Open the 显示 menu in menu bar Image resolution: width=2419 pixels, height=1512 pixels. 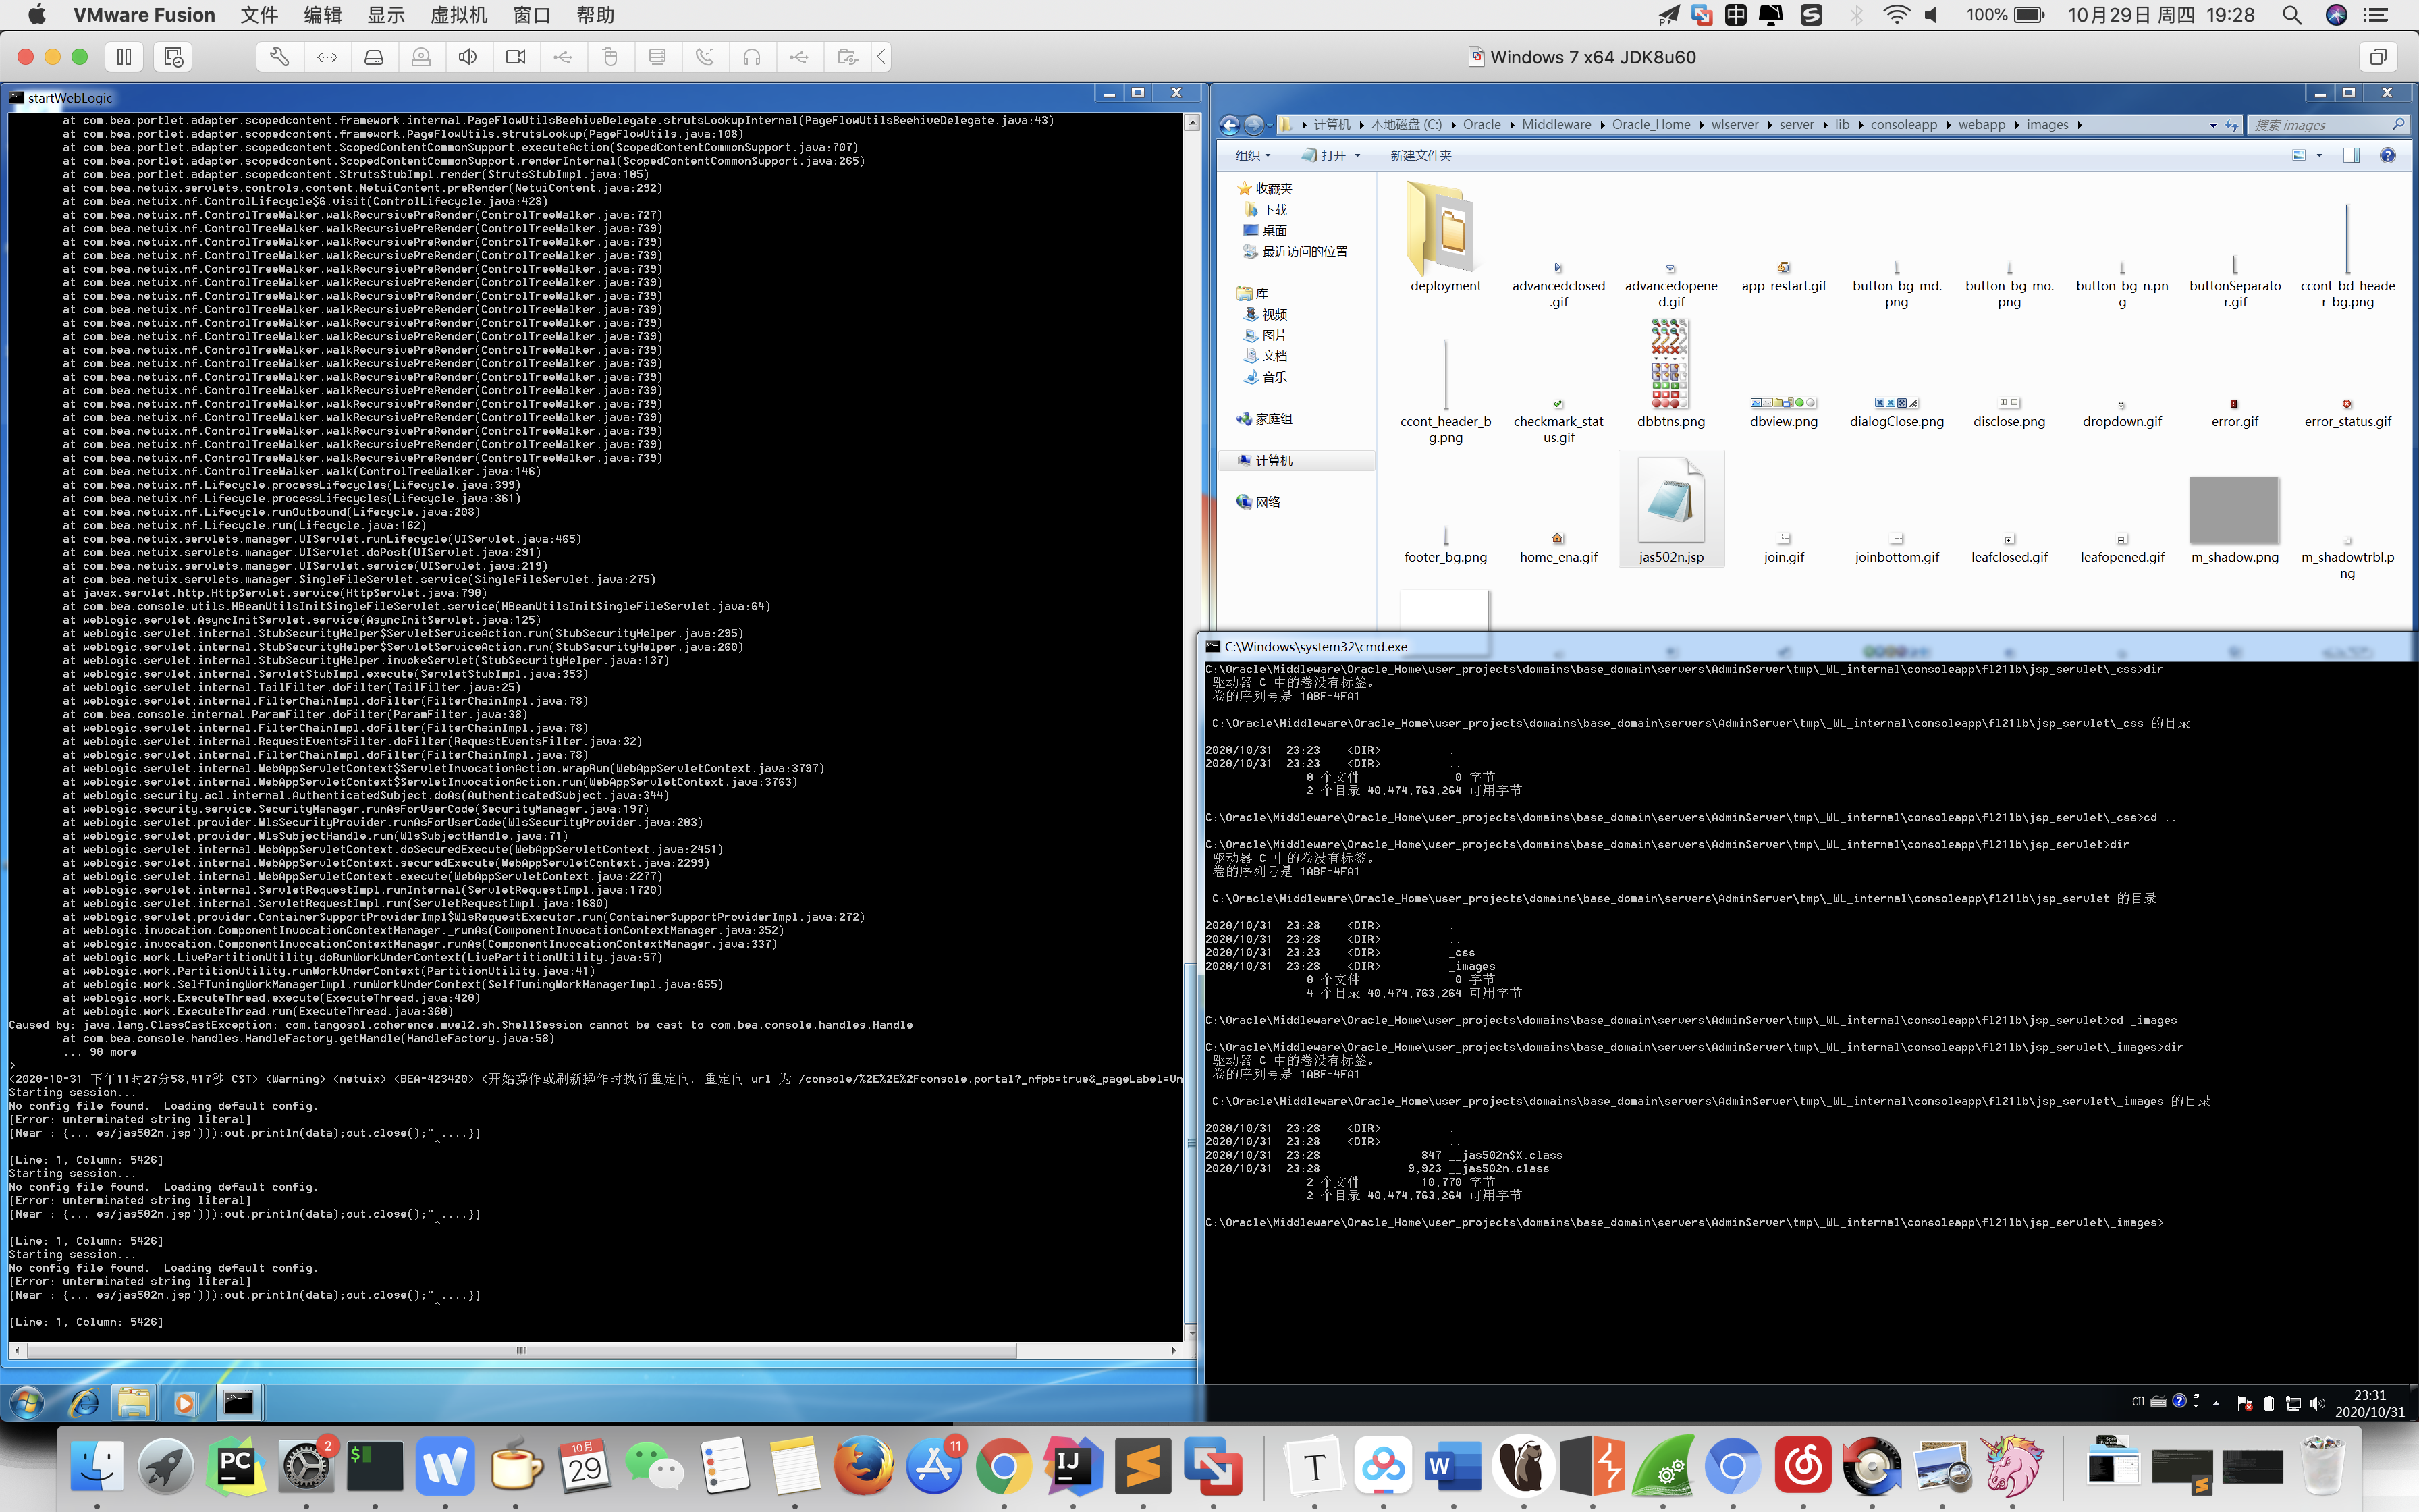point(386,15)
